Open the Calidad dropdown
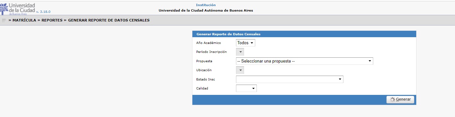Viewport: 455px width, 117px height. pos(246,88)
